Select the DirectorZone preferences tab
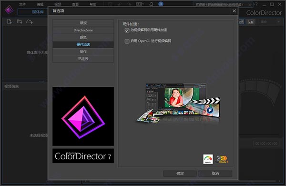Image resolution: width=286 pixels, height=186 pixels. (x=83, y=31)
